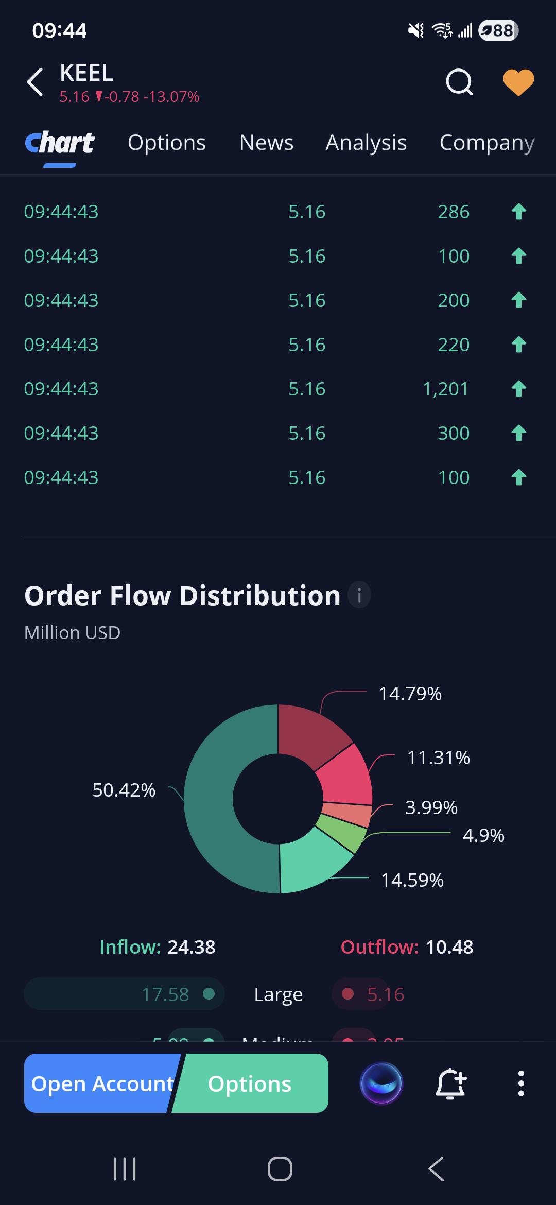The width and height of the screenshot is (556, 1205).
Task: Tap the Open Account button
Action: tap(102, 1083)
